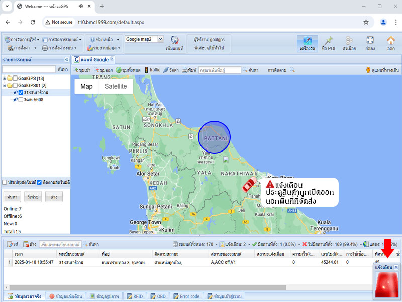Open the RFID tab

[135, 296]
